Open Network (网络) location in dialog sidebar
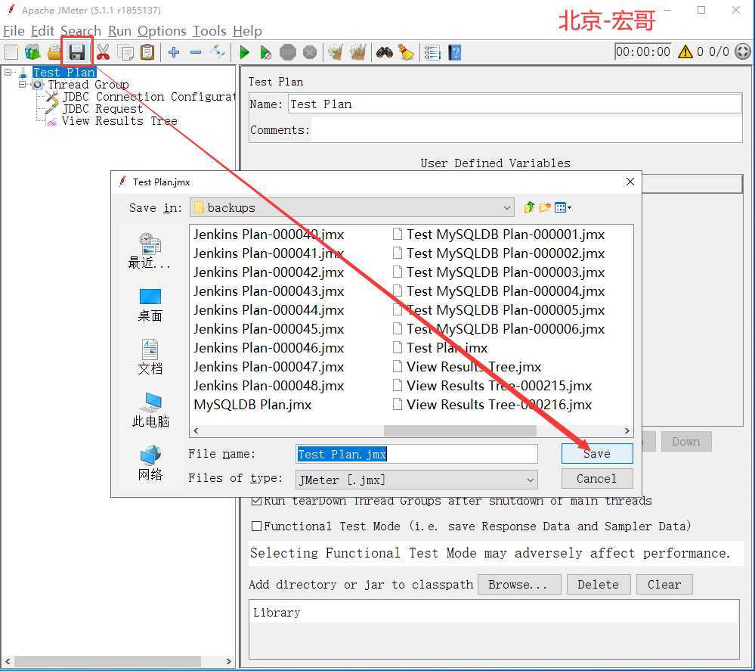The height and width of the screenshot is (671, 755). click(x=150, y=463)
